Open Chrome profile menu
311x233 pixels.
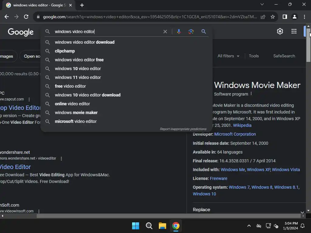(x=295, y=17)
